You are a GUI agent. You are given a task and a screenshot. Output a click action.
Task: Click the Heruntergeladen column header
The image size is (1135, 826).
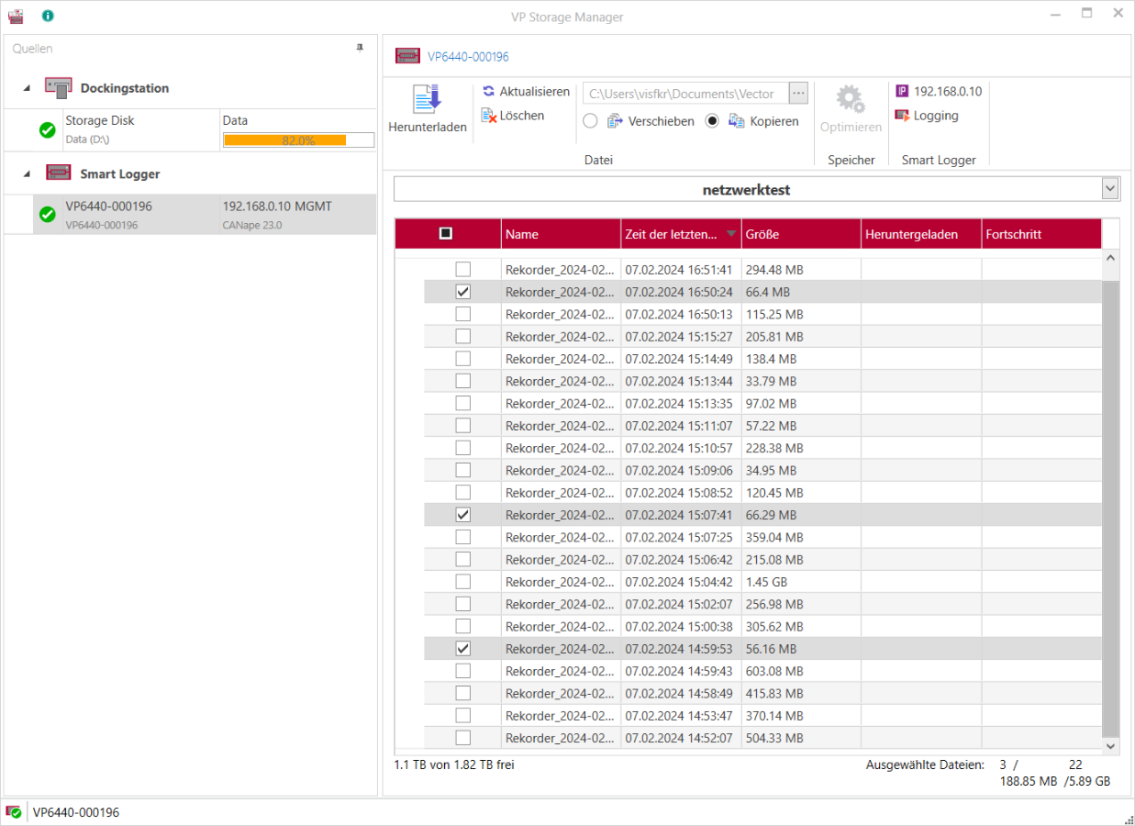tap(921, 234)
